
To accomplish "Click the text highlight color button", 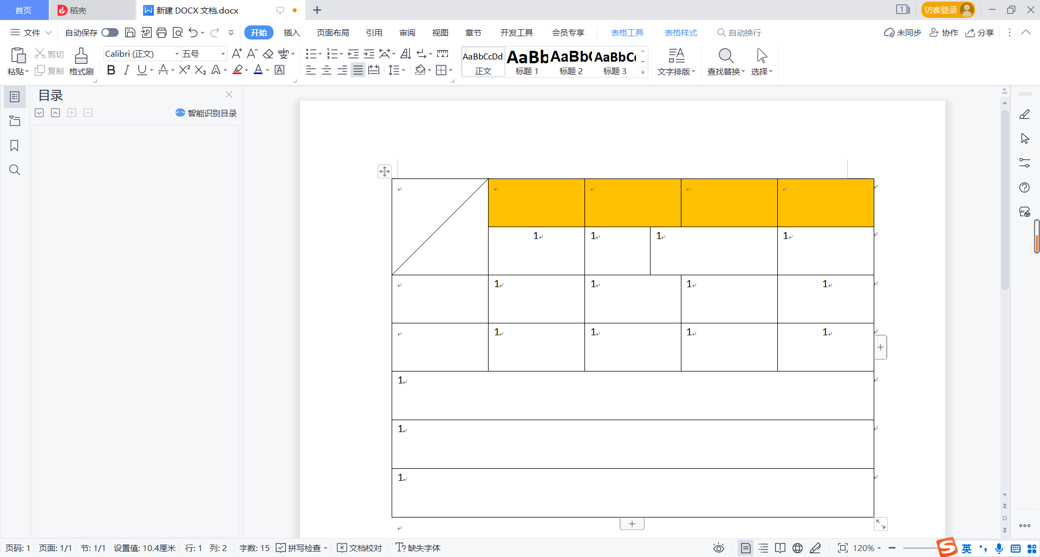I will [x=237, y=70].
